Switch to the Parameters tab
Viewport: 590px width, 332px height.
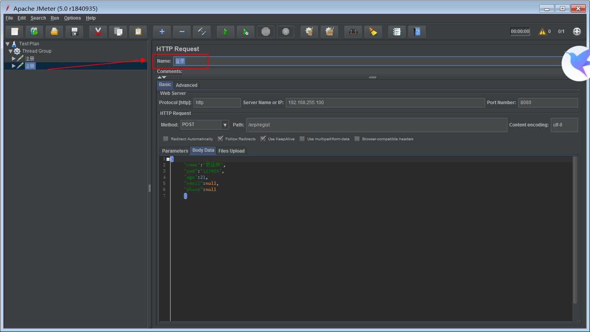tap(175, 151)
